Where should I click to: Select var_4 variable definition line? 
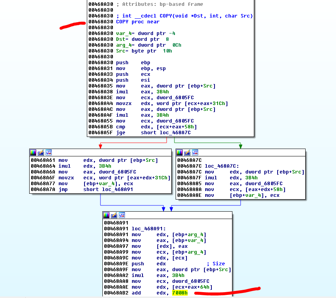[x=145, y=33]
